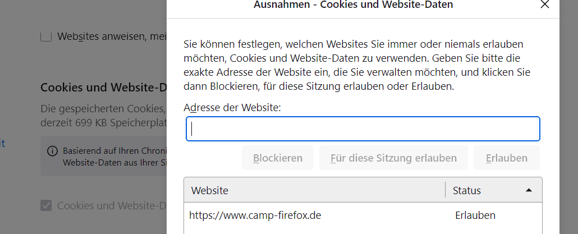Focus the 'Adresse der Website' text field
This screenshot has width=578, height=234.
pos(363,129)
